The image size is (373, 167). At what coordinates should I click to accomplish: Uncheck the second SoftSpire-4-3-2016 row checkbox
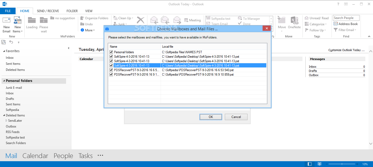click(x=111, y=61)
